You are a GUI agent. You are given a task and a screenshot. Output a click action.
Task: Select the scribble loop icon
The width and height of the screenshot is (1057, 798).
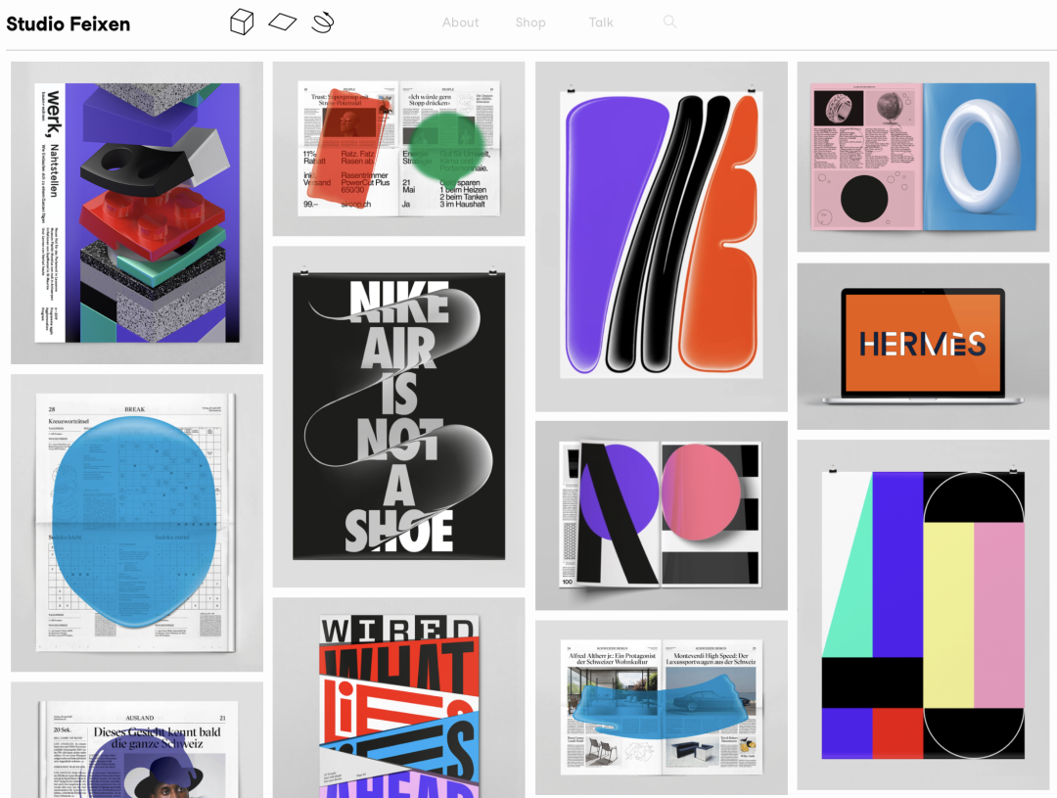(x=323, y=23)
